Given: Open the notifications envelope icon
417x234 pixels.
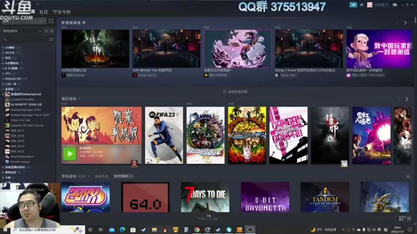Looking at the screenshot, I should coord(362,5).
